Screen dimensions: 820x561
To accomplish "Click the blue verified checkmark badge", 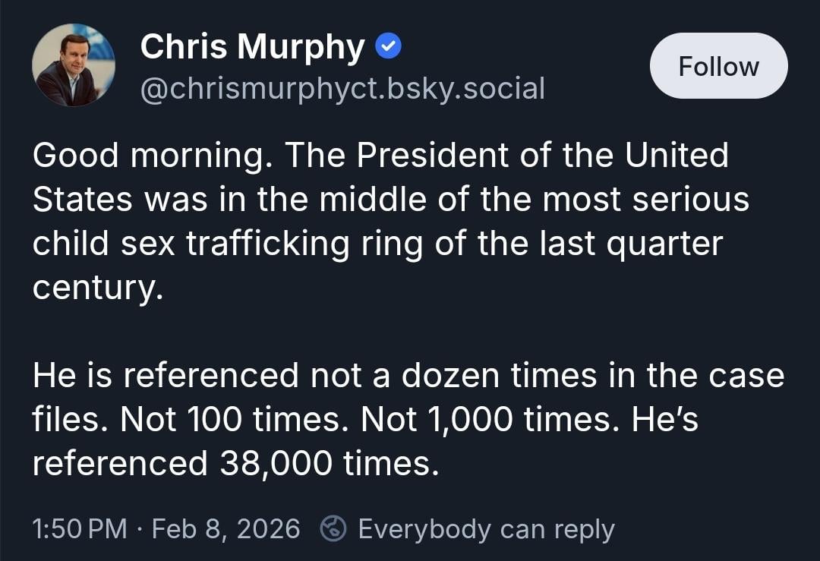I will 390,48.
